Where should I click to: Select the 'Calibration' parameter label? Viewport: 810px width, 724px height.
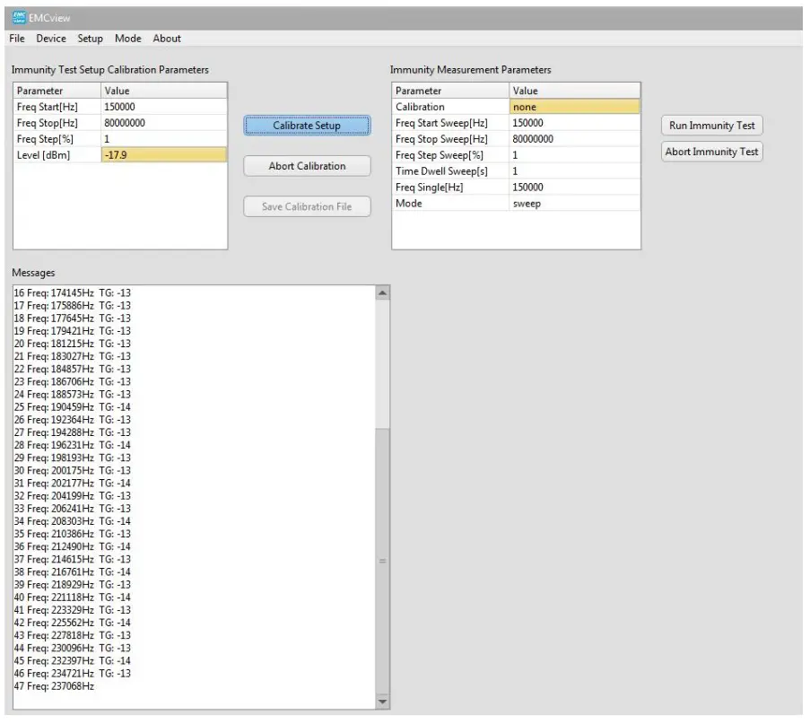click(x=420, y=107)
